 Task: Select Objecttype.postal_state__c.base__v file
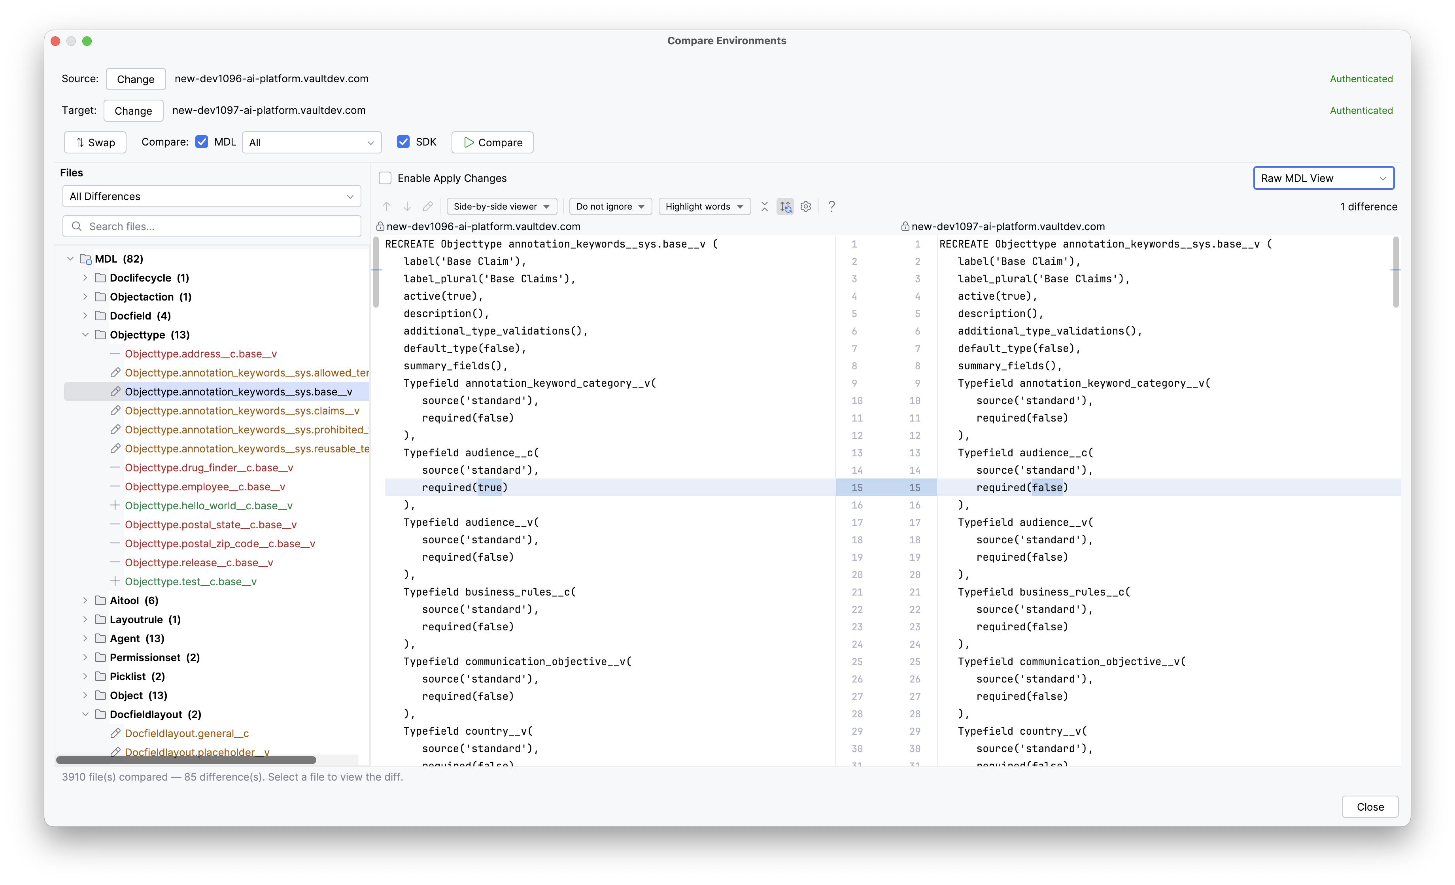click(x=211, y=525)
